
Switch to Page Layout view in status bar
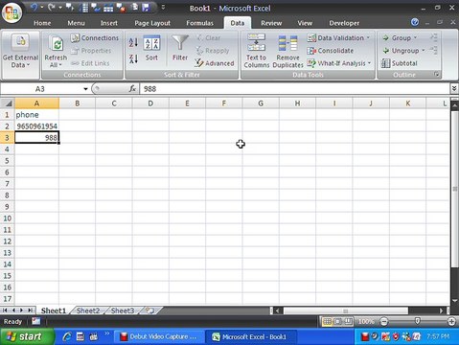(338, 321)
